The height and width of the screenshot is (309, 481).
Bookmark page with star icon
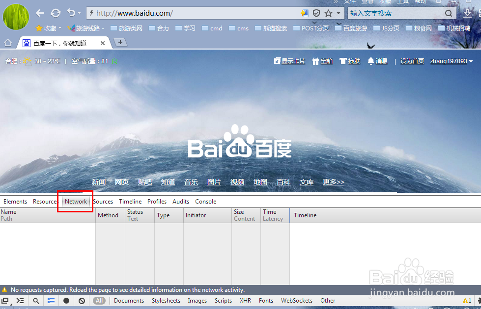pyautogui.click(x=328, y=13)
